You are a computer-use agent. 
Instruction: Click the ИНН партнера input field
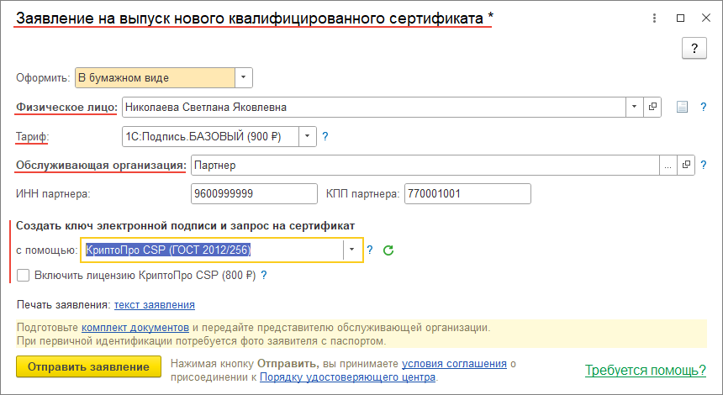tap(254, 193)
